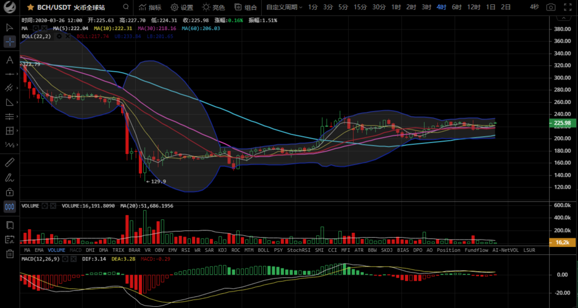Expand the channel tool submenu arrow
Viewport: 578px width, 308px height.
(17, 88)
